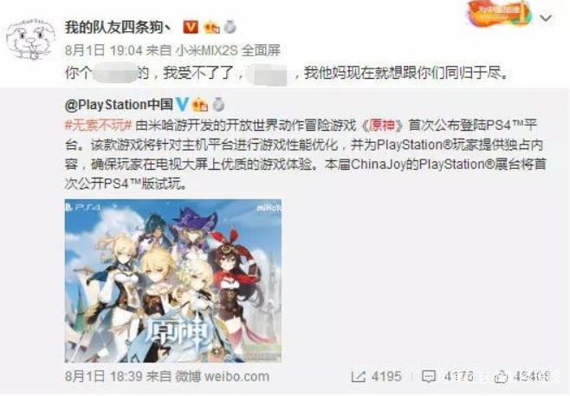The image size is (570, 396).
Task: Click the 《原神》 topic link
Action: pos(382,126)
